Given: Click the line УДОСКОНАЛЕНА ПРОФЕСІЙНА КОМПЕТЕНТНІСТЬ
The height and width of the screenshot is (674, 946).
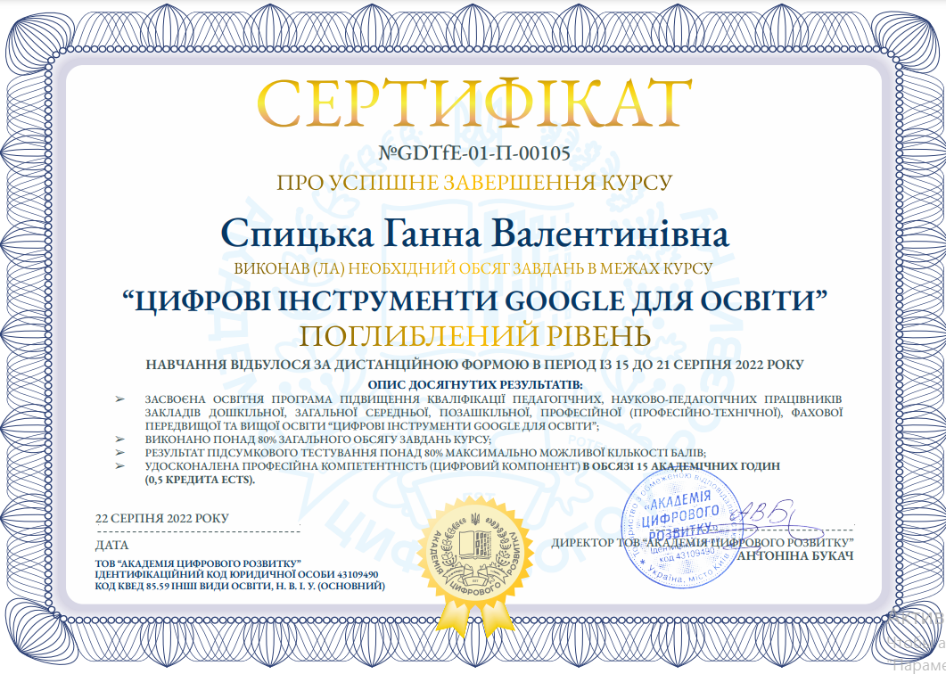Looking at the screenshot, I should click(x=462, y=466).
